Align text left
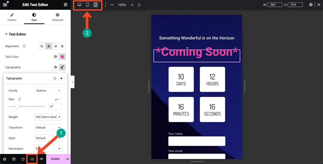 coord(42,46)
